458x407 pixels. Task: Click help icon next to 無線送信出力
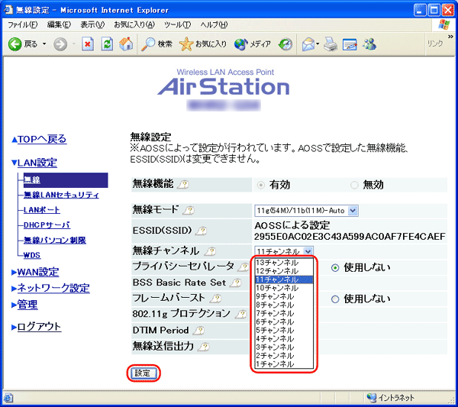pyautogui.click(x=204, y=347)
